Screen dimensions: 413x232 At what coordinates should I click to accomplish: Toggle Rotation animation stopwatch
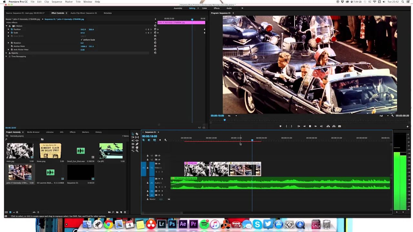(12, 43)
